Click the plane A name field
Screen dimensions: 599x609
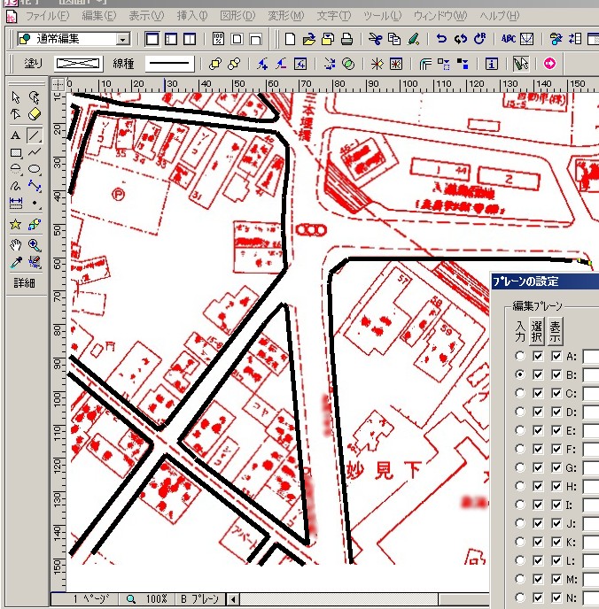pyautogui.click(x=591, y=356)
